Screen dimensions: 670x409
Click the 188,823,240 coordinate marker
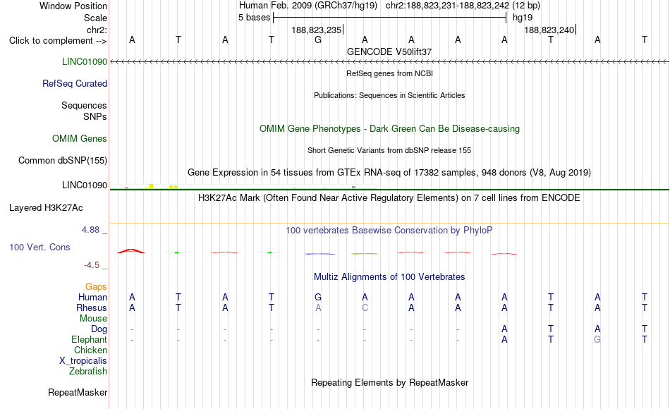[550, 30]
